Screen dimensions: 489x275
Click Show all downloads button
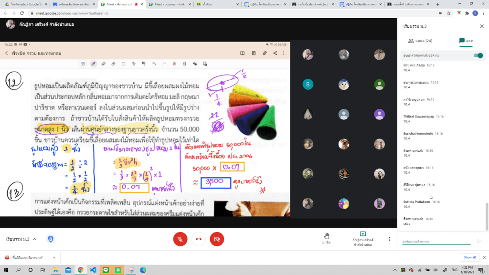click(469, 257)
